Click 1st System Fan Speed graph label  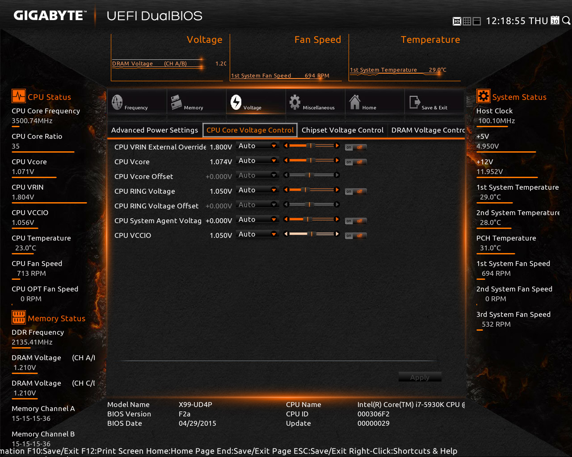point(261,76)
